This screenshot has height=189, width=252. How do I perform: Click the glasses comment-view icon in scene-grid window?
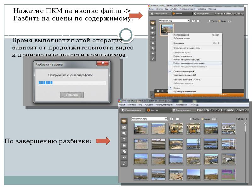tap(214, 119)
